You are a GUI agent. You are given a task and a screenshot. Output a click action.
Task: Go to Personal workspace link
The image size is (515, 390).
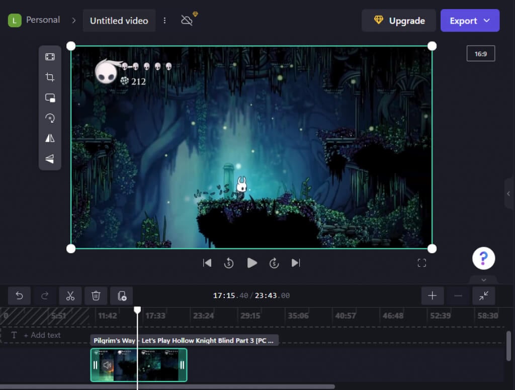click(43, 20)
